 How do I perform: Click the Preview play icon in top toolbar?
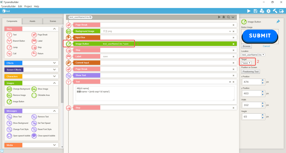pos(249,11)
